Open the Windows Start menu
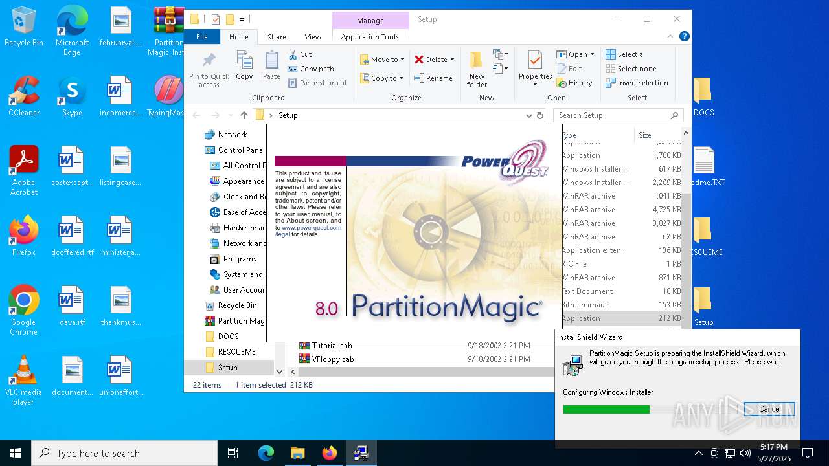 (16, 453)
